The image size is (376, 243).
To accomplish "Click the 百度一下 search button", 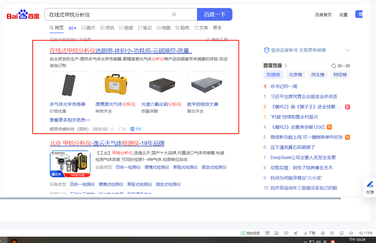I will coord(215,14).
